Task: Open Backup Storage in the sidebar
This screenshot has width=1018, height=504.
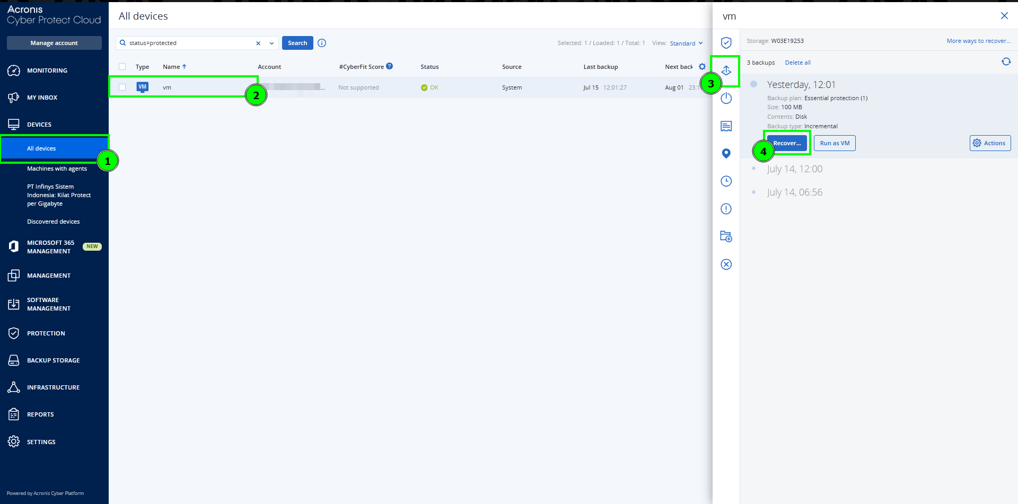Action: 53,360
